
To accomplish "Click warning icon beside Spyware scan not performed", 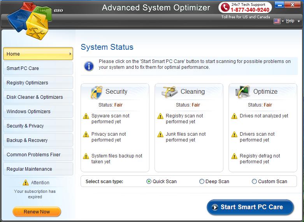I will tap(86, 116).
